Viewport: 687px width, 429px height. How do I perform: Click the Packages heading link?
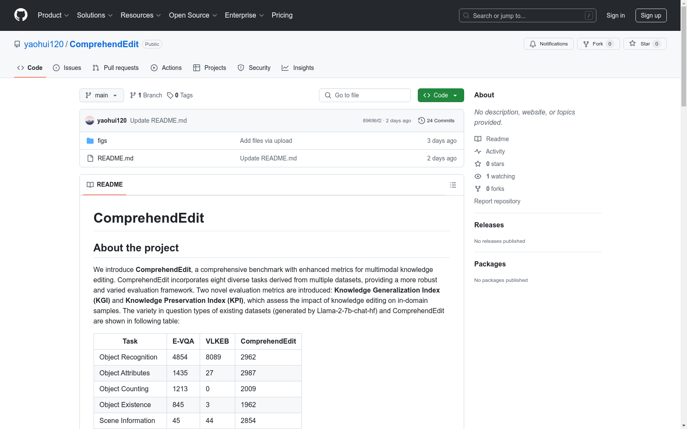tap(490, 264)
